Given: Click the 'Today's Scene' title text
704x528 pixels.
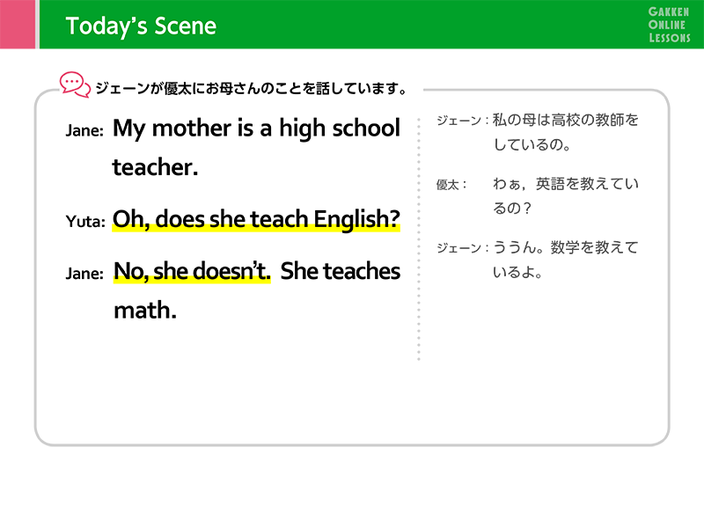Looking at the screenshot, I should (141, 26).
